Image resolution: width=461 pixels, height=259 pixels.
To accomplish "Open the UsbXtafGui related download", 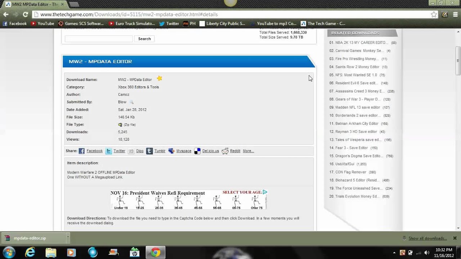I will point(345,164).
